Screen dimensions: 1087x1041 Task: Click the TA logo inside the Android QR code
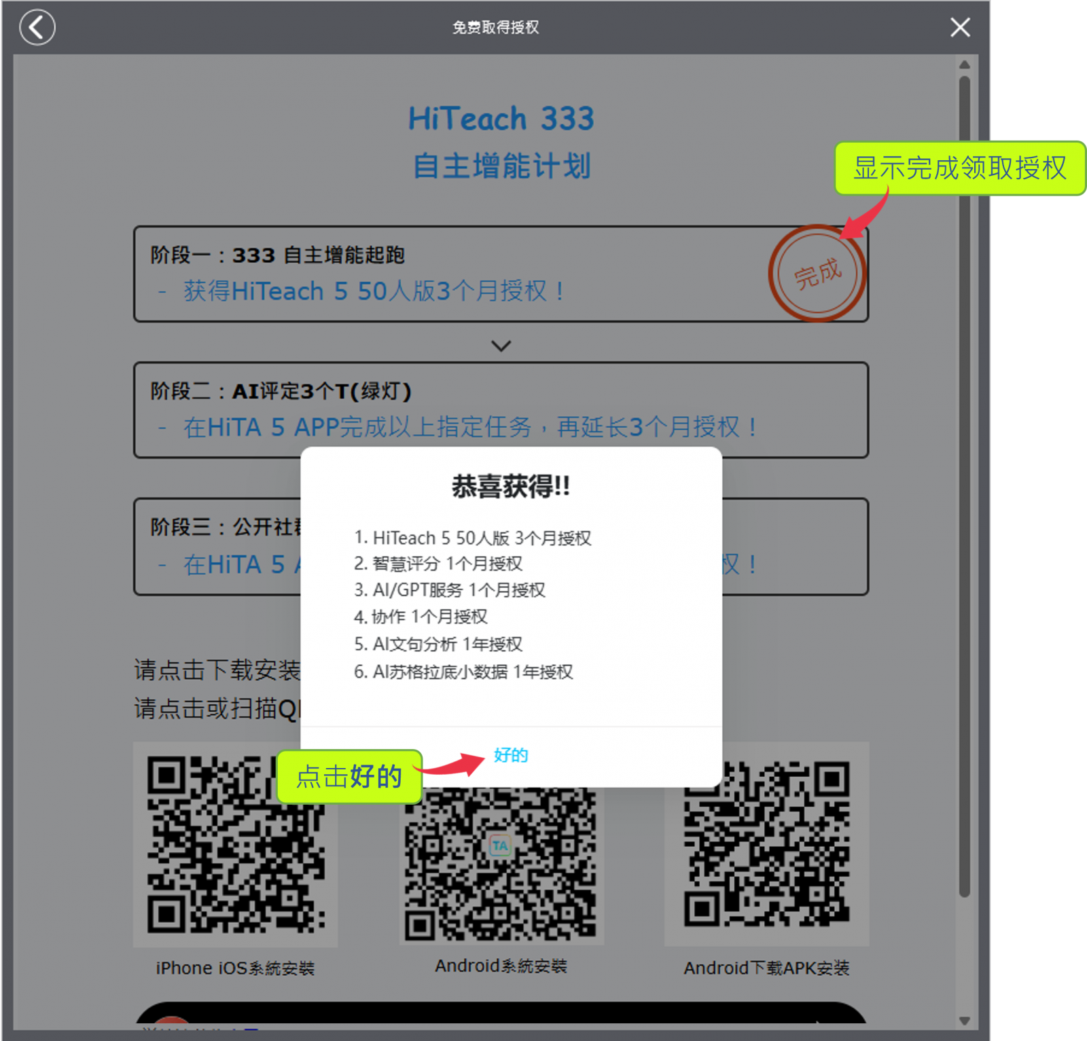pos(499,844)
